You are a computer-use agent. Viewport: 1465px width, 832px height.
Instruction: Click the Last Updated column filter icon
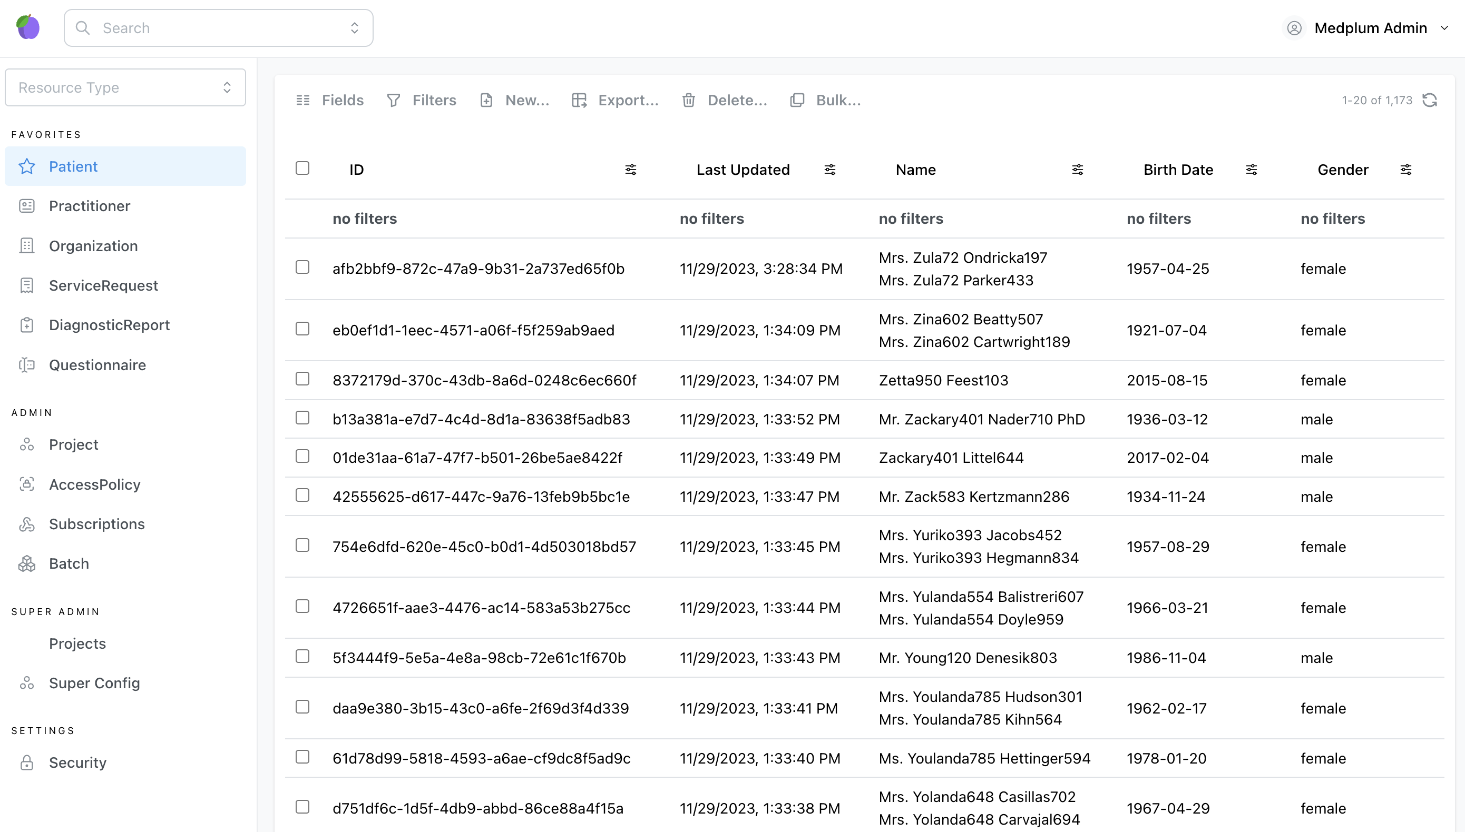point(829,169)
